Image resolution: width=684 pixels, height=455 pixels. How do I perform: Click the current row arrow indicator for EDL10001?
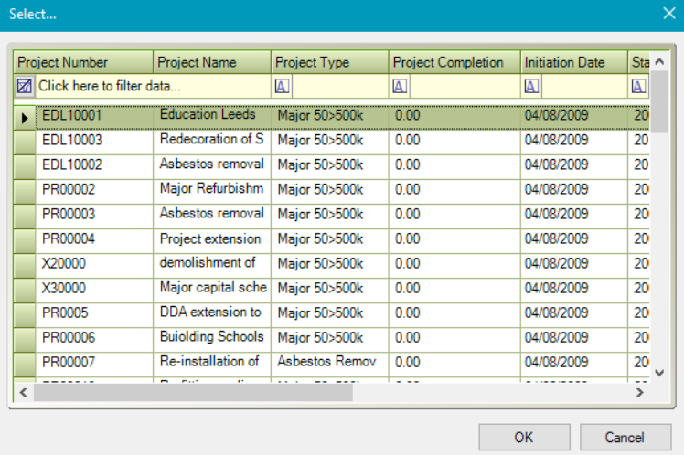(25, 116)
